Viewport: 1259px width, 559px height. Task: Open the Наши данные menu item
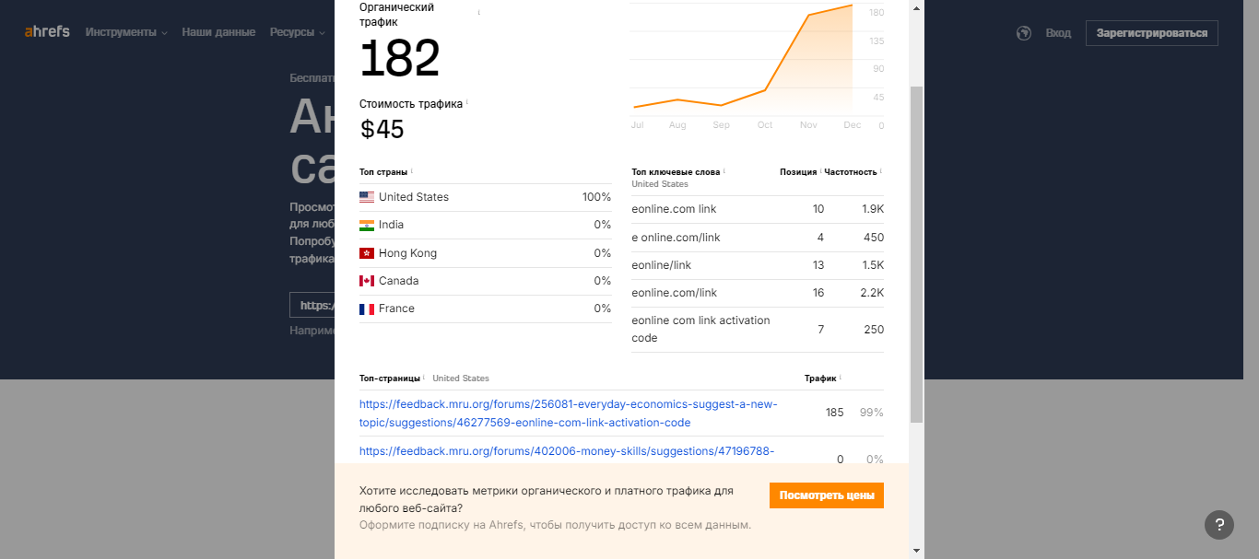[218, 32]
